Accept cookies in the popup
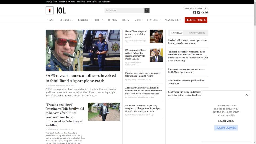This screenshot has height=144, width=256. (226, 128)
